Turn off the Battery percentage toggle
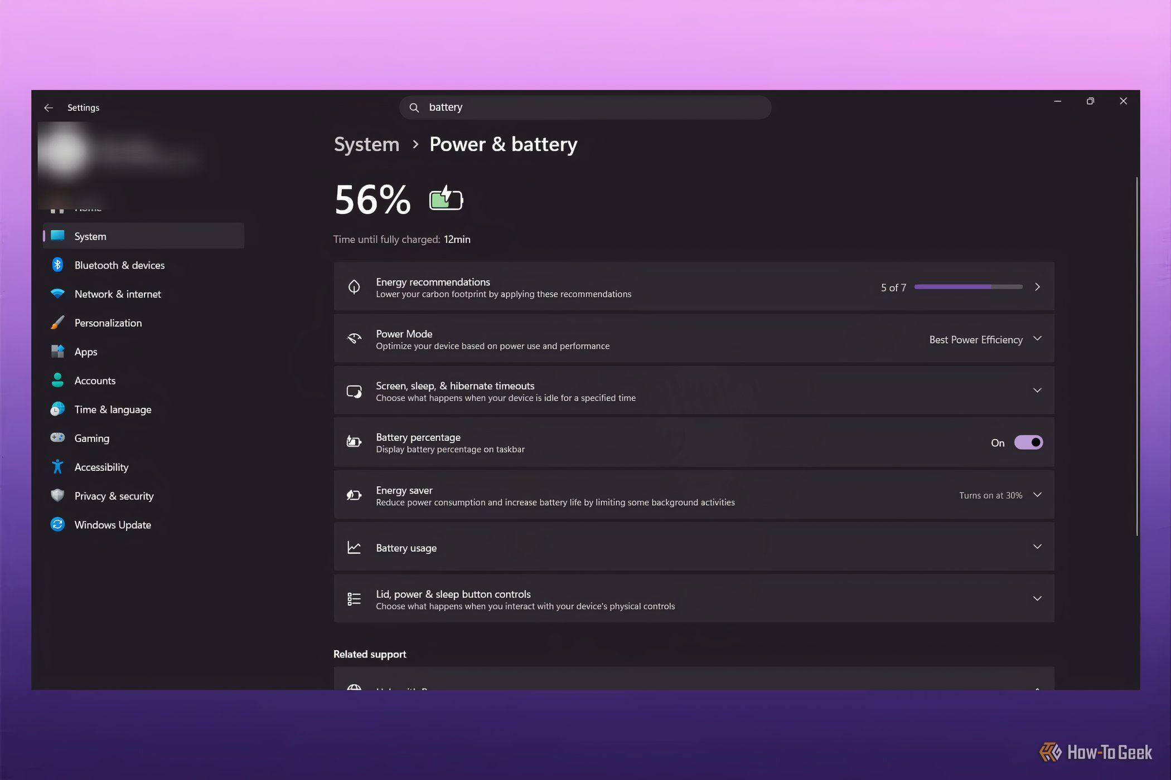The width and height of the screenshot is (1171, 780). point(1028,442)
